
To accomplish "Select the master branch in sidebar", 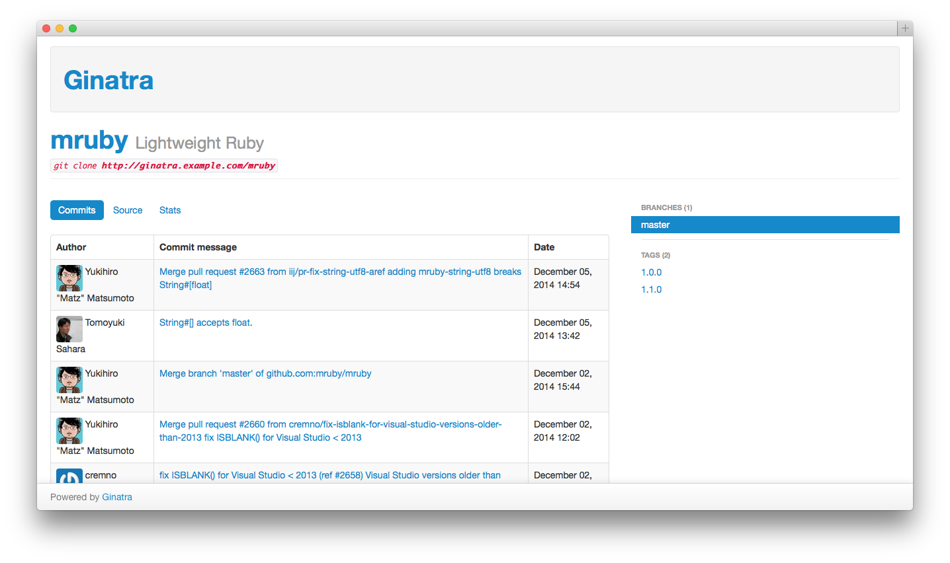I will 765,225.
